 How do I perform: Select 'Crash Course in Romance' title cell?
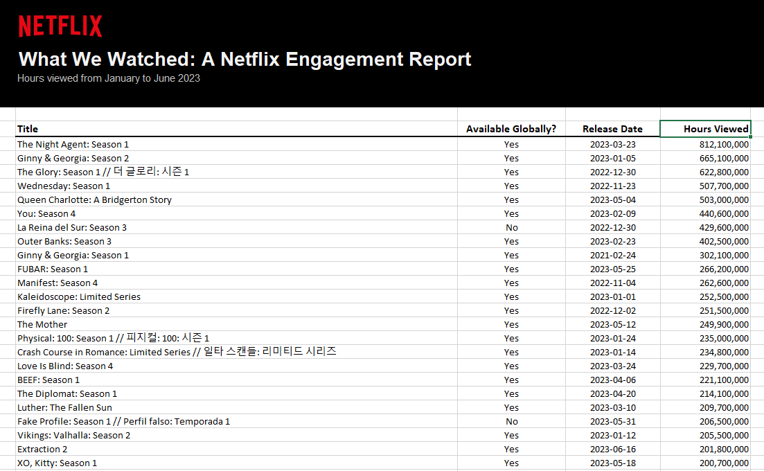tap(236, 352)
